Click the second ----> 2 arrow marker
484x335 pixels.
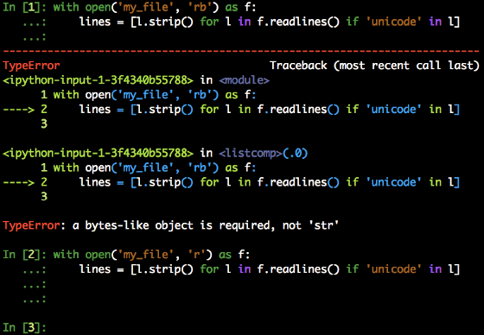coord(25,182)
